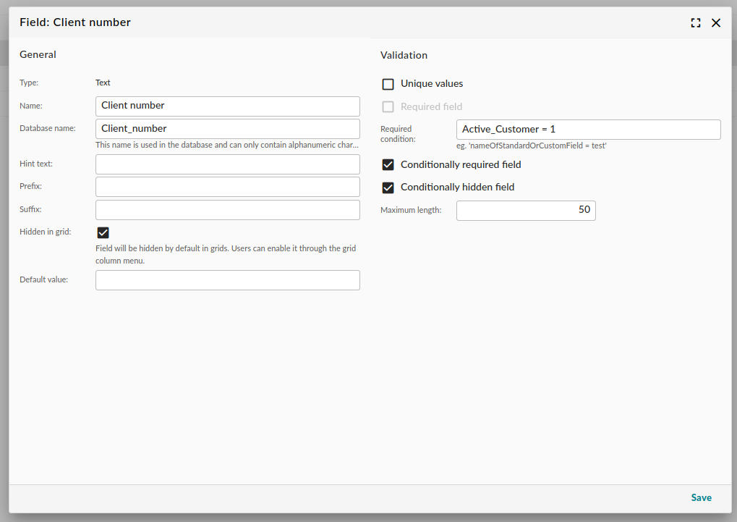Click the Hint text label

pyautogui.click(x=35, y=164)
